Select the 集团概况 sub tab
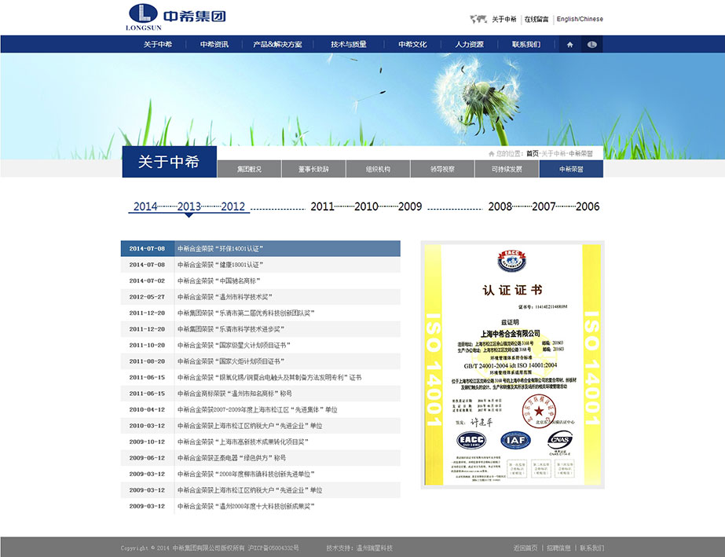This screenshot has height=557, width=725. [x=249, y=169]
